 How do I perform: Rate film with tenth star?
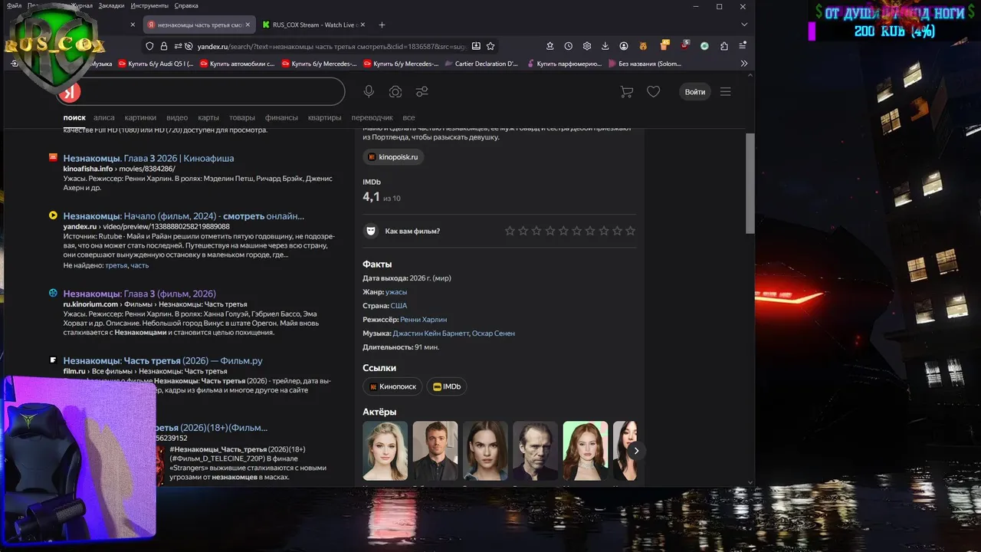pos(630,231)
